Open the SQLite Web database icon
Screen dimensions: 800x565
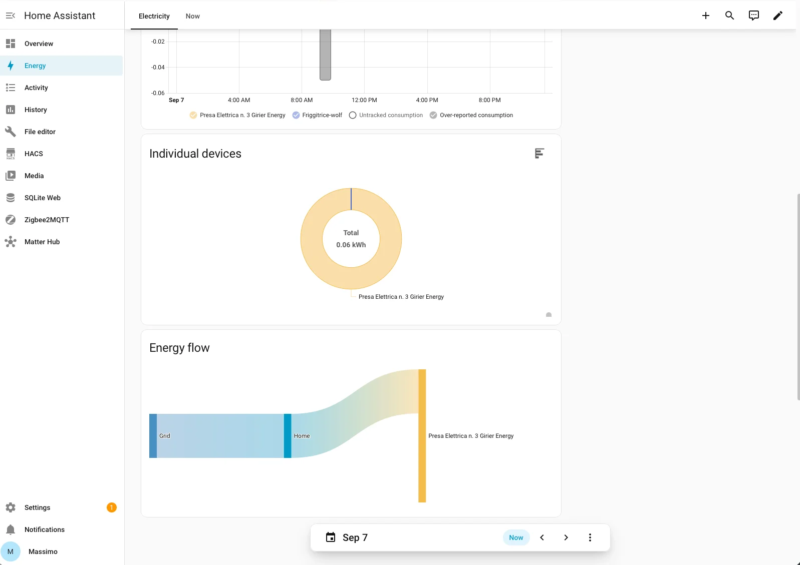pyautogui.click(x=11, y=198)
